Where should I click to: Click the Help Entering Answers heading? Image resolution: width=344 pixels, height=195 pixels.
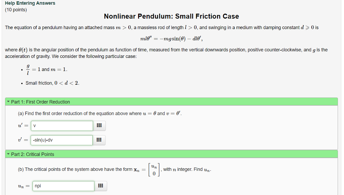[x=29, y=3]
